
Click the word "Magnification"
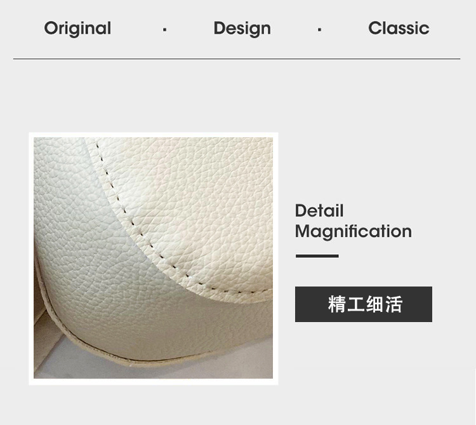click(x=354, y=232)
